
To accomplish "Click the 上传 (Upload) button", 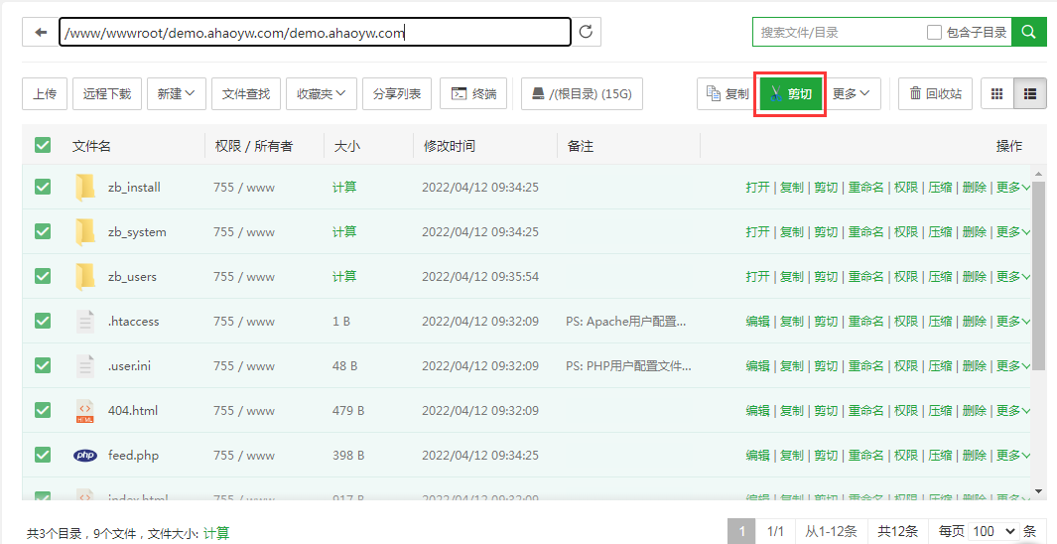I will pyautogui.click(x=45, y=94).
